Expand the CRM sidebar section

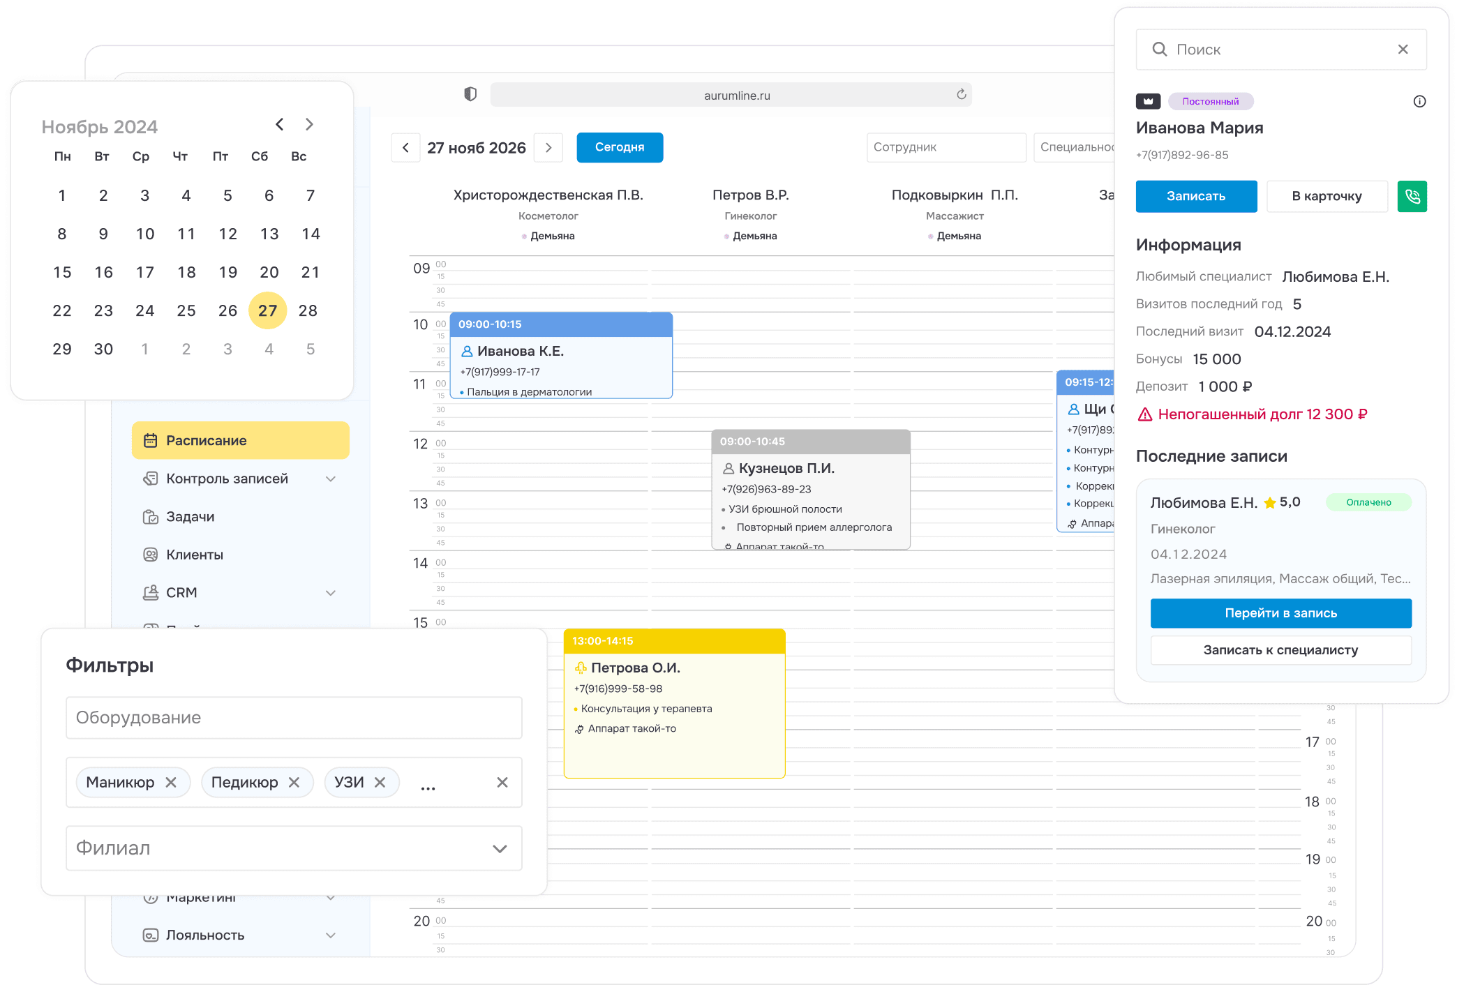tap(331, 593)
